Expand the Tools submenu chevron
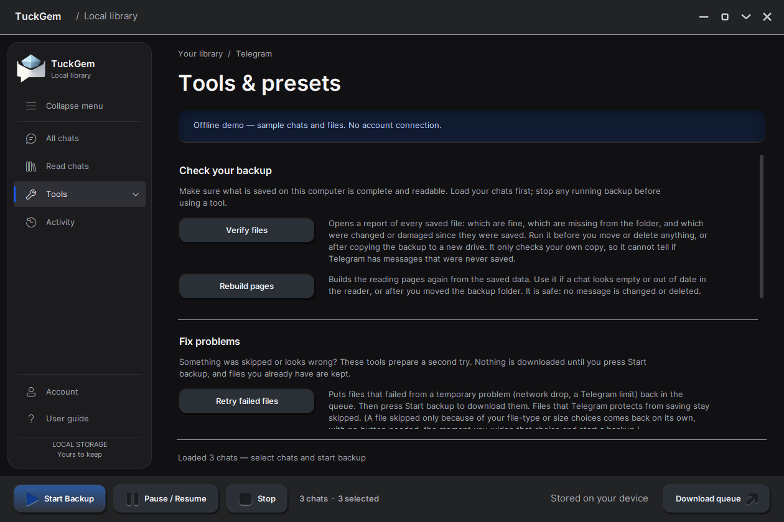This screenshot has width=784, height=522. pos(136,195)
